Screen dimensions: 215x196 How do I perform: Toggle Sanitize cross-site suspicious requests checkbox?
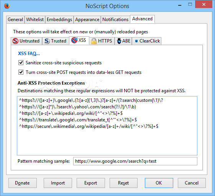click(x=21, y=63)
